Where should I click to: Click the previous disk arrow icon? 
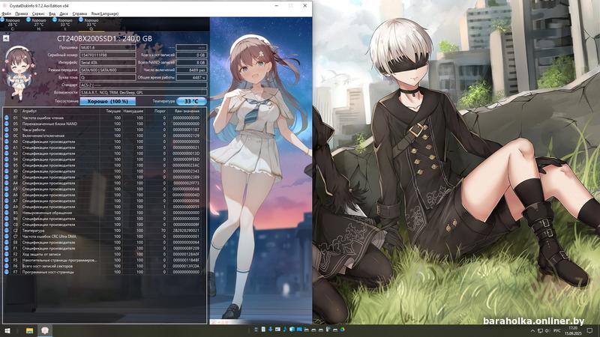click(6, 38)
